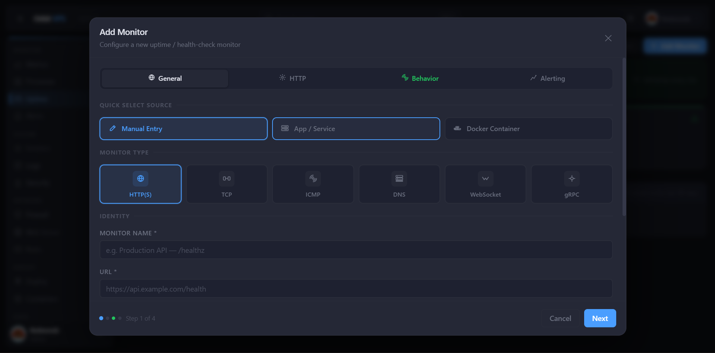715x353 pixels.
Task: Click the ping icon above ICMP
Action: [x=313, y=178]
